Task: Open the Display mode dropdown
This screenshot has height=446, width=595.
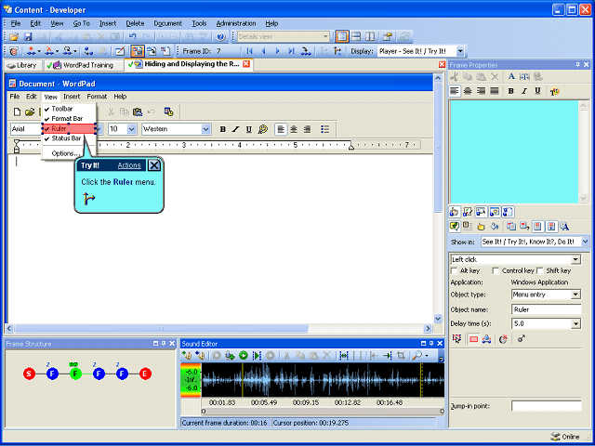Action: click(x=460, y=51)
